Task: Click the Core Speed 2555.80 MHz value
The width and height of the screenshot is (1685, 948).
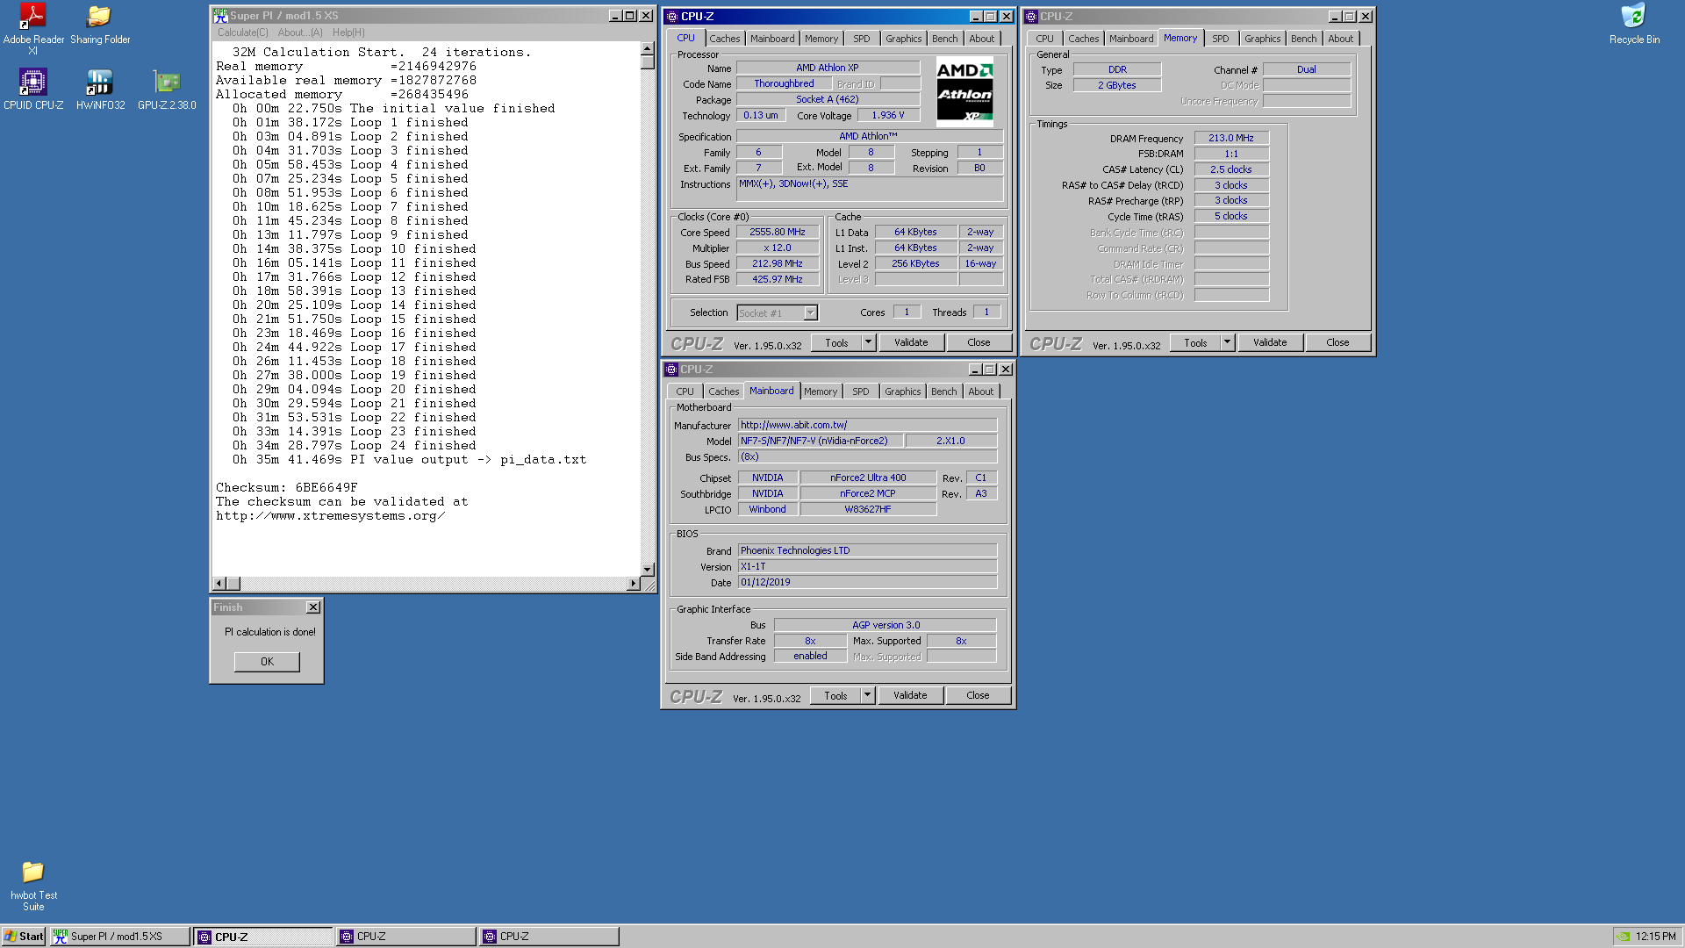Action: [778, 233]
